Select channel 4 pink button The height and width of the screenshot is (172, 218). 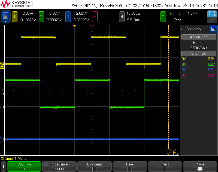95,17
